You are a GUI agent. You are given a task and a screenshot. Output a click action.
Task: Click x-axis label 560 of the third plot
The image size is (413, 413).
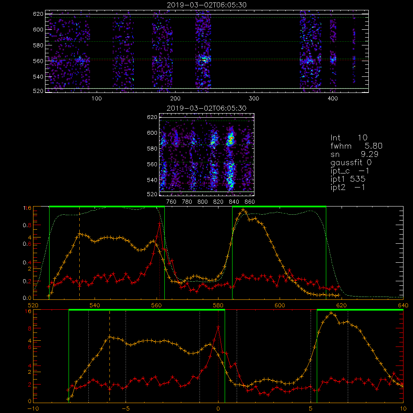click(157, 306)
